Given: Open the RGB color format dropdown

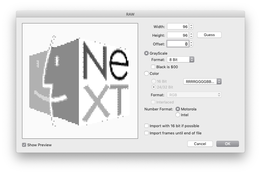Looking at the screenshot, I should (194, 95).
